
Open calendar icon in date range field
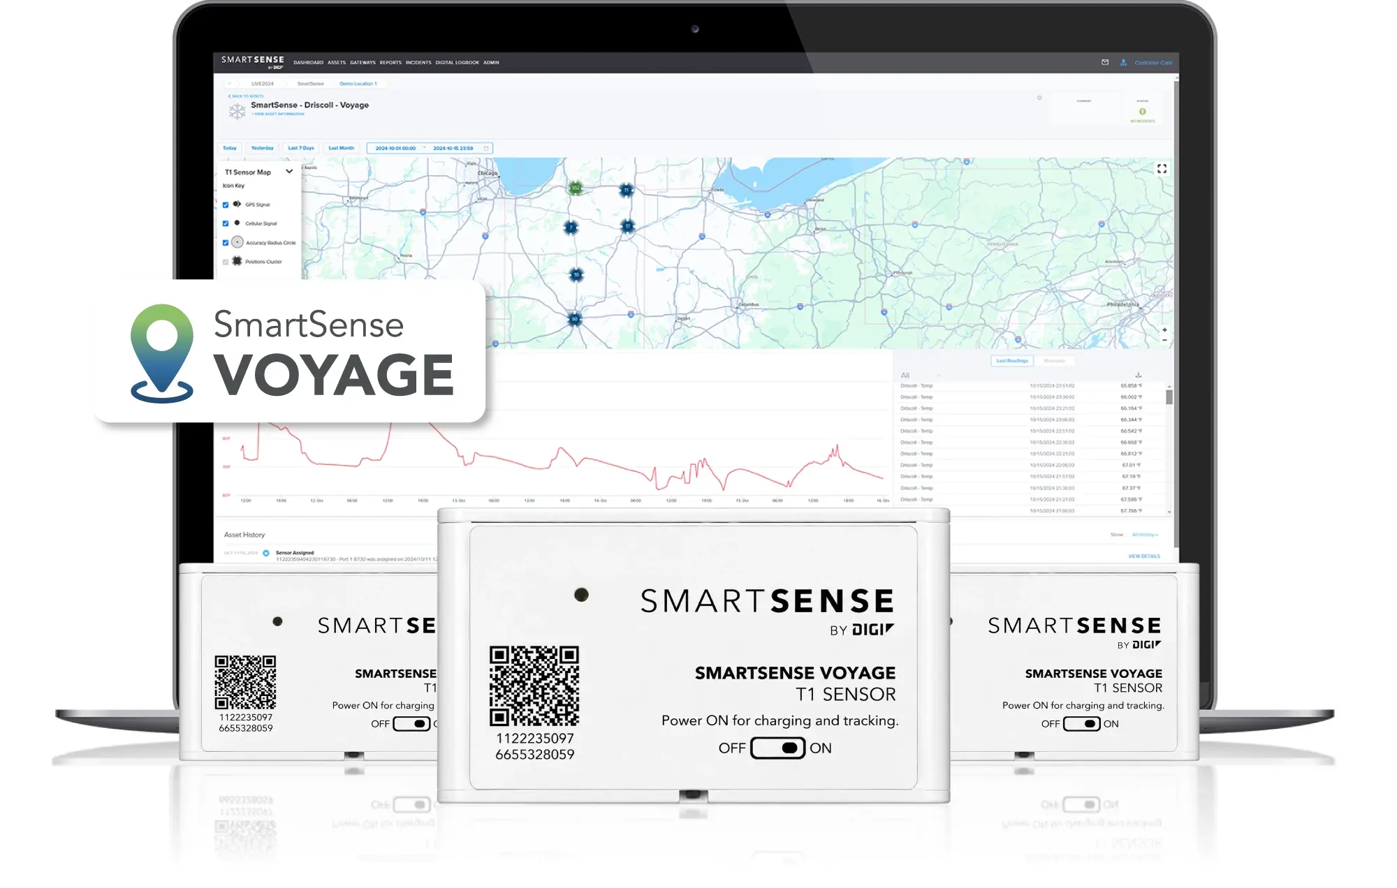[486, 148]
